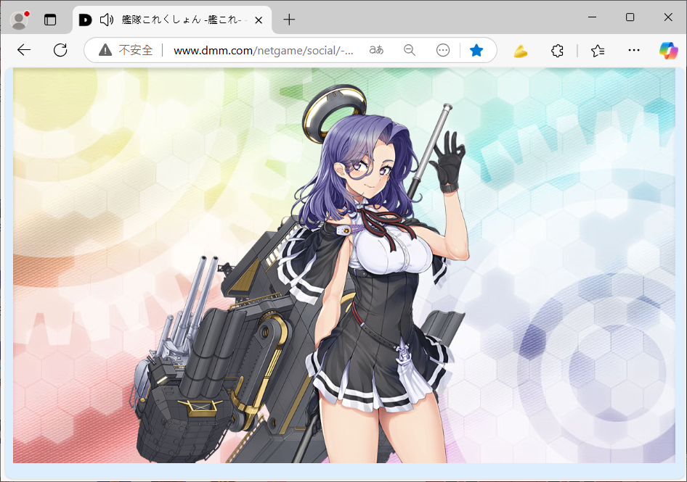Mute the tab via speaker icon
687x482 pixels.
(107, 20)
